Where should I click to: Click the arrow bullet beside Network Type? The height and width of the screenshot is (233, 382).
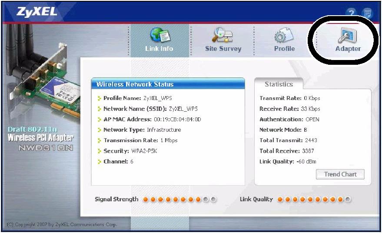[x=99, y=130]
